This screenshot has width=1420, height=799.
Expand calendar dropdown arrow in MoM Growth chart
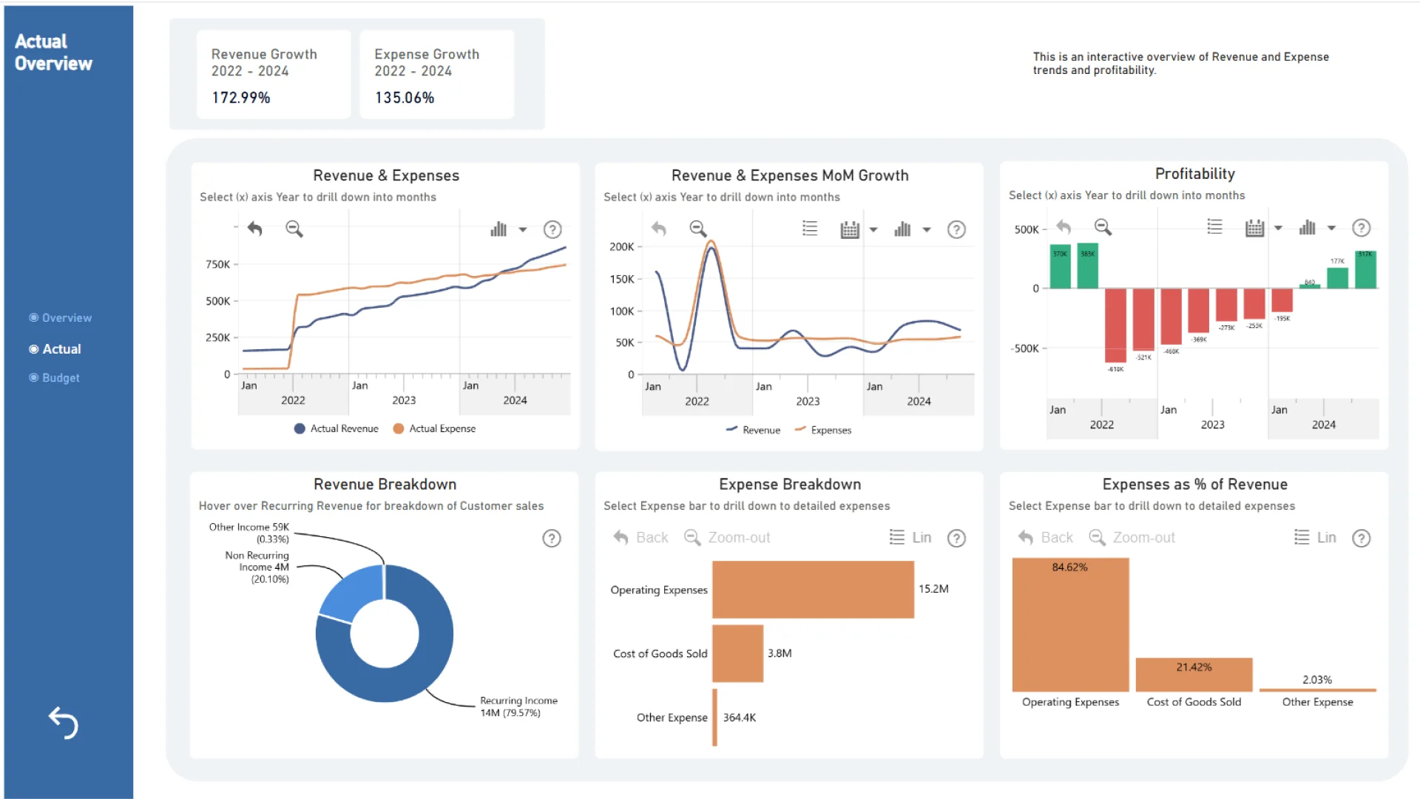[x=873, y=229]
